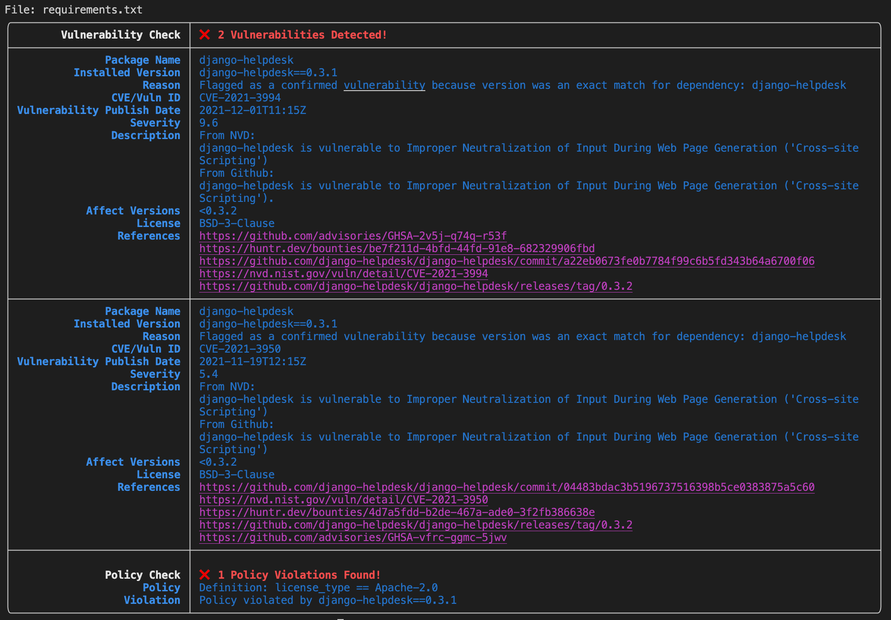
Task: Open huntr.dev bounty be7f211d link
Action: tap(397, 249)
